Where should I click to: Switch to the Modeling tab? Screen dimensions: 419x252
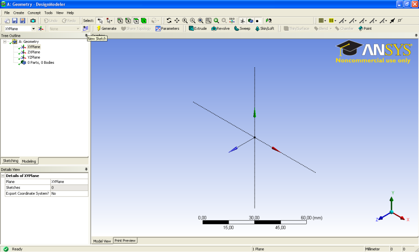29,161
